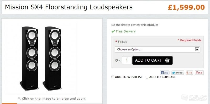Viewport: 210px width, 104px height.
Task: Click the Twitter bird Tweet icon
Action: coord(174,73)
